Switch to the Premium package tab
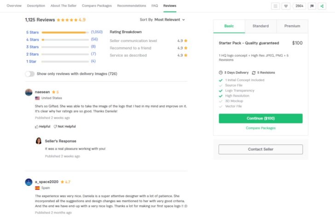This screenshot has width=335, height=219. (292, 26)
